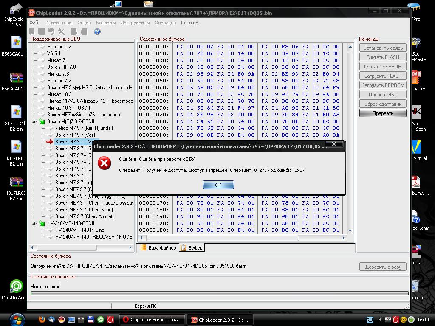Click the undo arrow toolbar icon
435x326 pixels.
(x=51, y=31)
